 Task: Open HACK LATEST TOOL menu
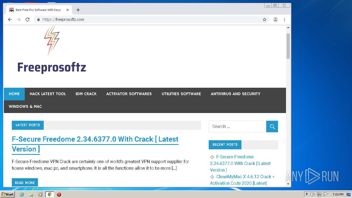(x=48, y=94)
